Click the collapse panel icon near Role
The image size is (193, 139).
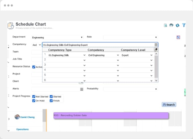coord(178,37)
